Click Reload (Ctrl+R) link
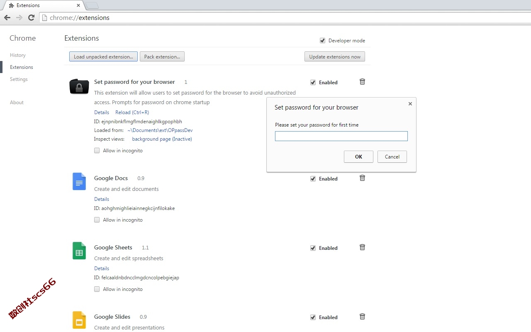 (132, 112)
